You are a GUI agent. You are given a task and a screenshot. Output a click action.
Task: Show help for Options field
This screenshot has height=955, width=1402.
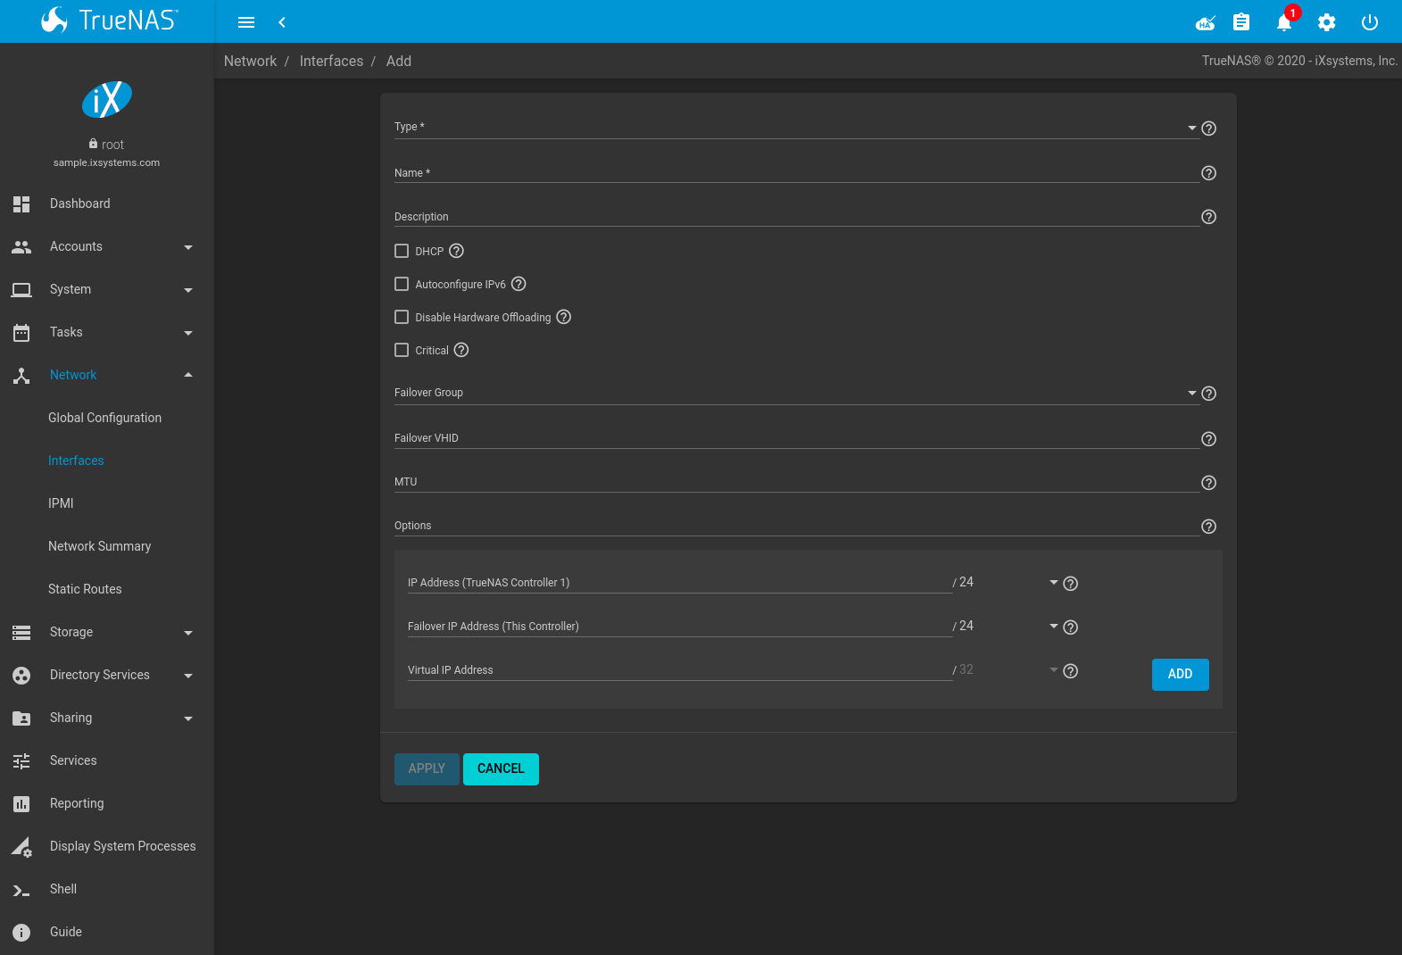[x=1209, y=527]
